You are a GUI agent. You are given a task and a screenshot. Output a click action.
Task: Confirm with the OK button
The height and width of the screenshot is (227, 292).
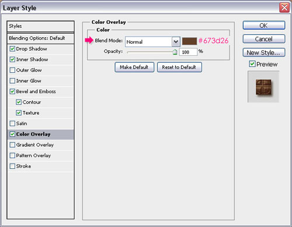click(x=264, y=26)
